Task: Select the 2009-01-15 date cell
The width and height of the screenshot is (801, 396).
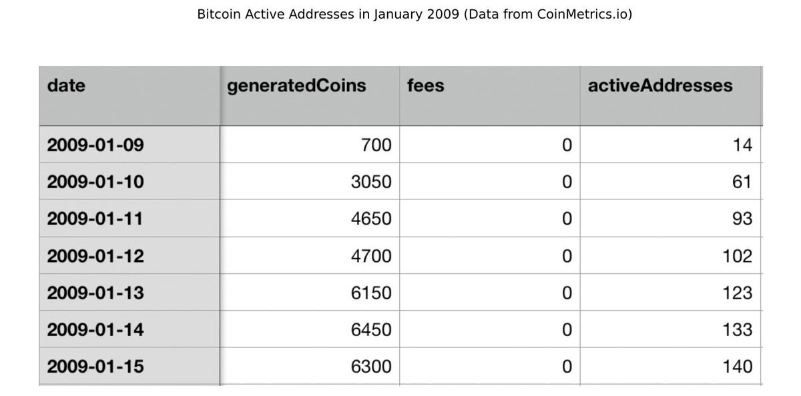Action: coord(95,367)
